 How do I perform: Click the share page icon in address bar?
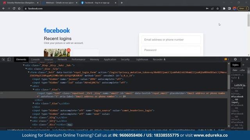[x=212, y=9]
